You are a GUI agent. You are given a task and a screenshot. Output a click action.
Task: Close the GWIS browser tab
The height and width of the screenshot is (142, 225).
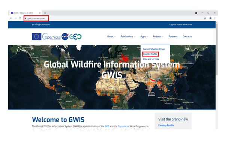[x=40, y=13]
